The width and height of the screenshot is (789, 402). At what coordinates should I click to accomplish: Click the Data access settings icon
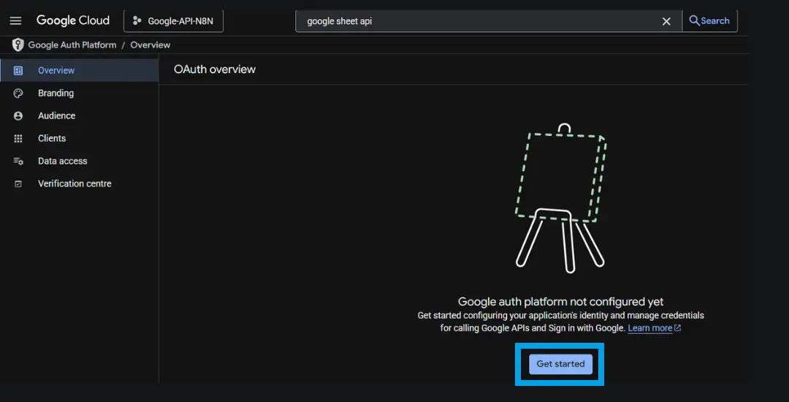[18, 161]
